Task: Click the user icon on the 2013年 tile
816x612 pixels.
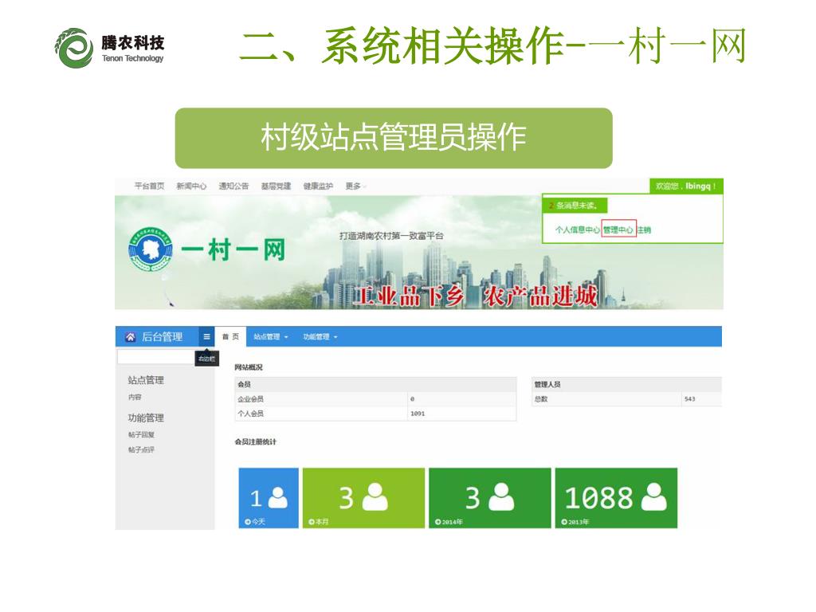Action: click(x=653, y=497)
